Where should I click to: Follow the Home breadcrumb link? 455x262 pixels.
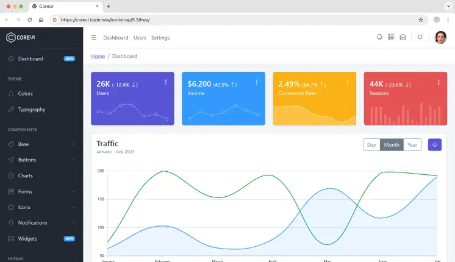(x=98, y=56)
